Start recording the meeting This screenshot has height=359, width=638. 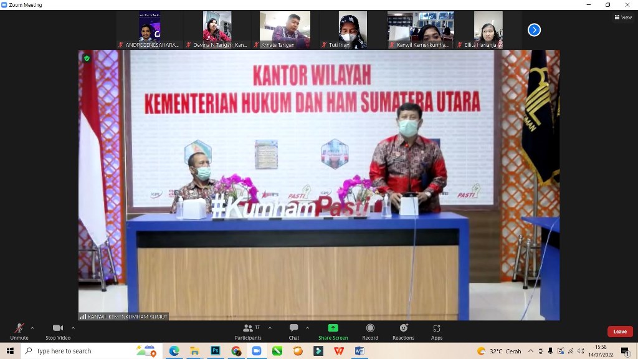click(370, 330)
